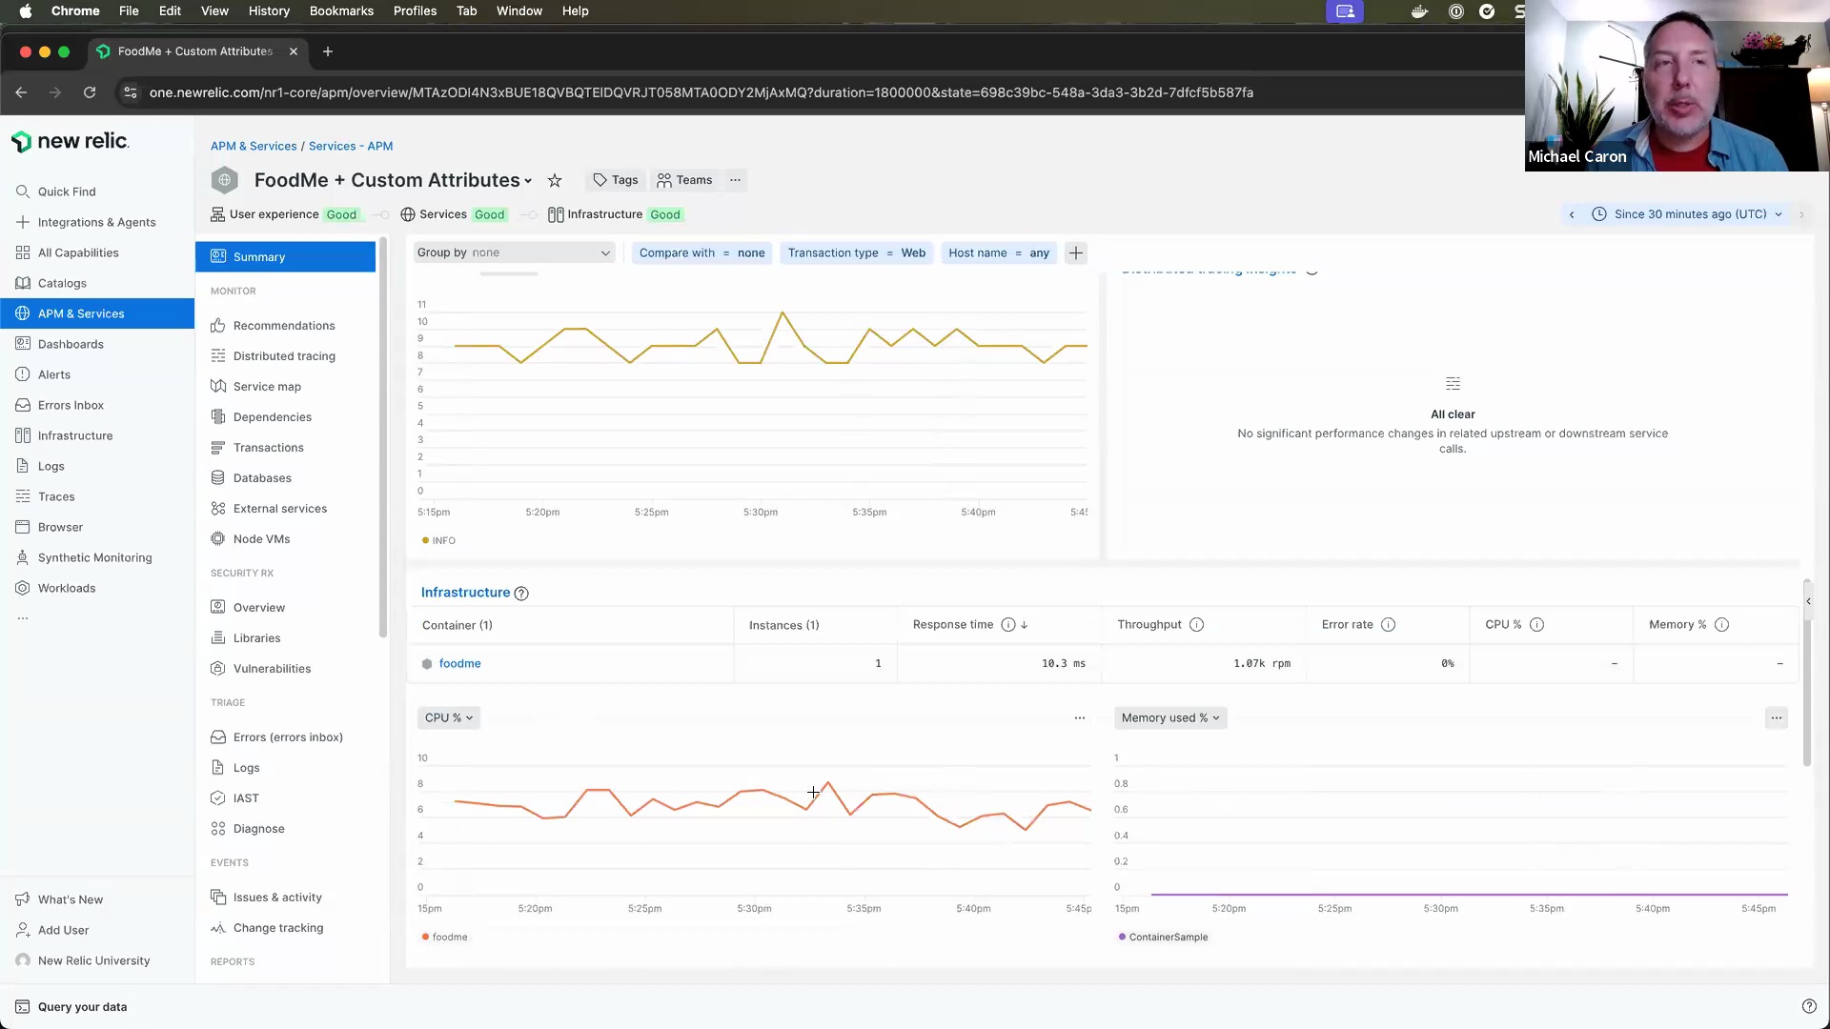Click the Infrastructure help question icon
Viewport: 1830px width, 1029px height.
tap(521, 594)
